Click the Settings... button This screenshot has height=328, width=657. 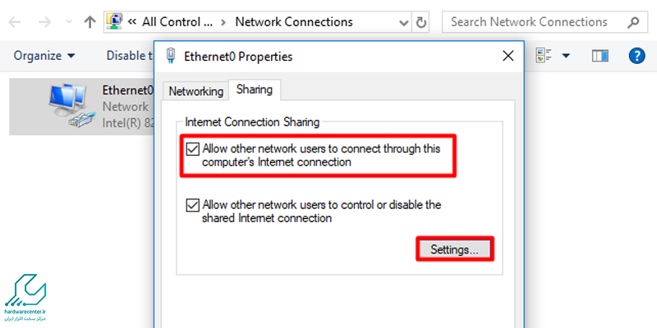(454, 248)
